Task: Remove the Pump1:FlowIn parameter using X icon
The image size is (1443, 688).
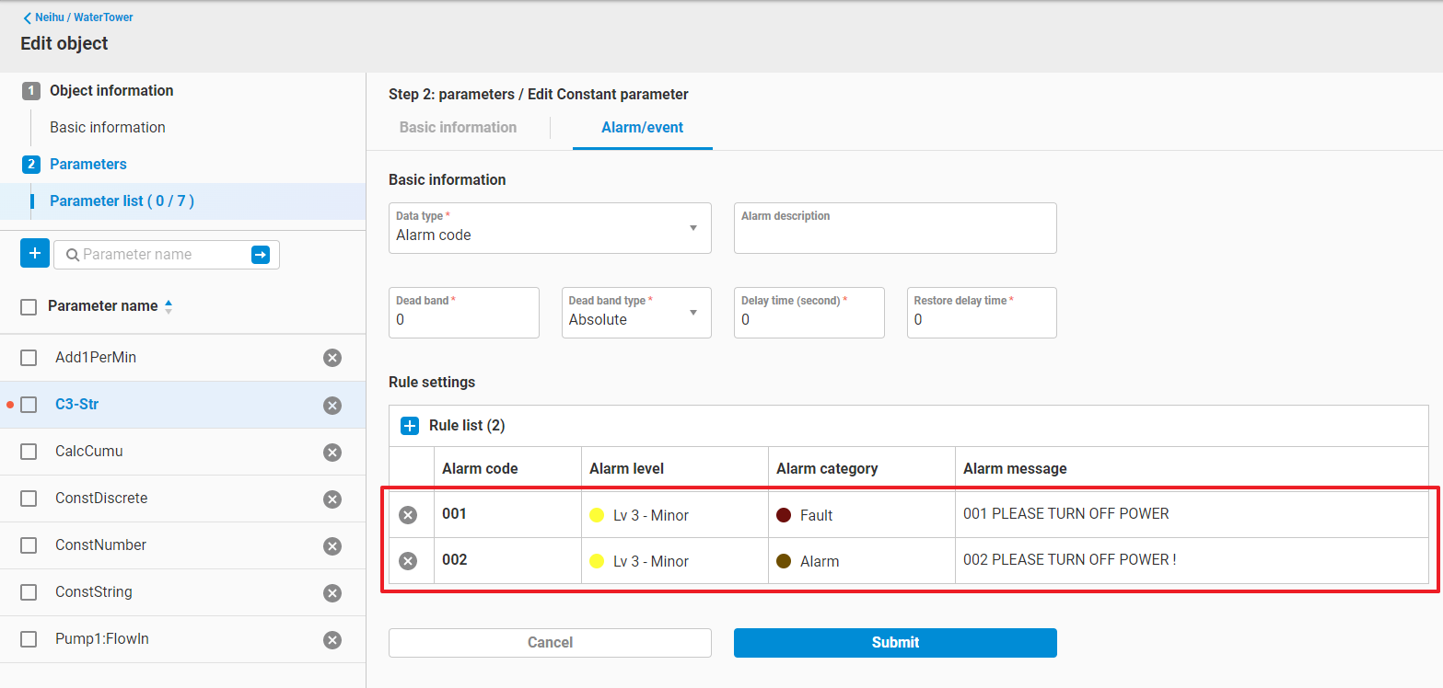Action: coord(332,640)
